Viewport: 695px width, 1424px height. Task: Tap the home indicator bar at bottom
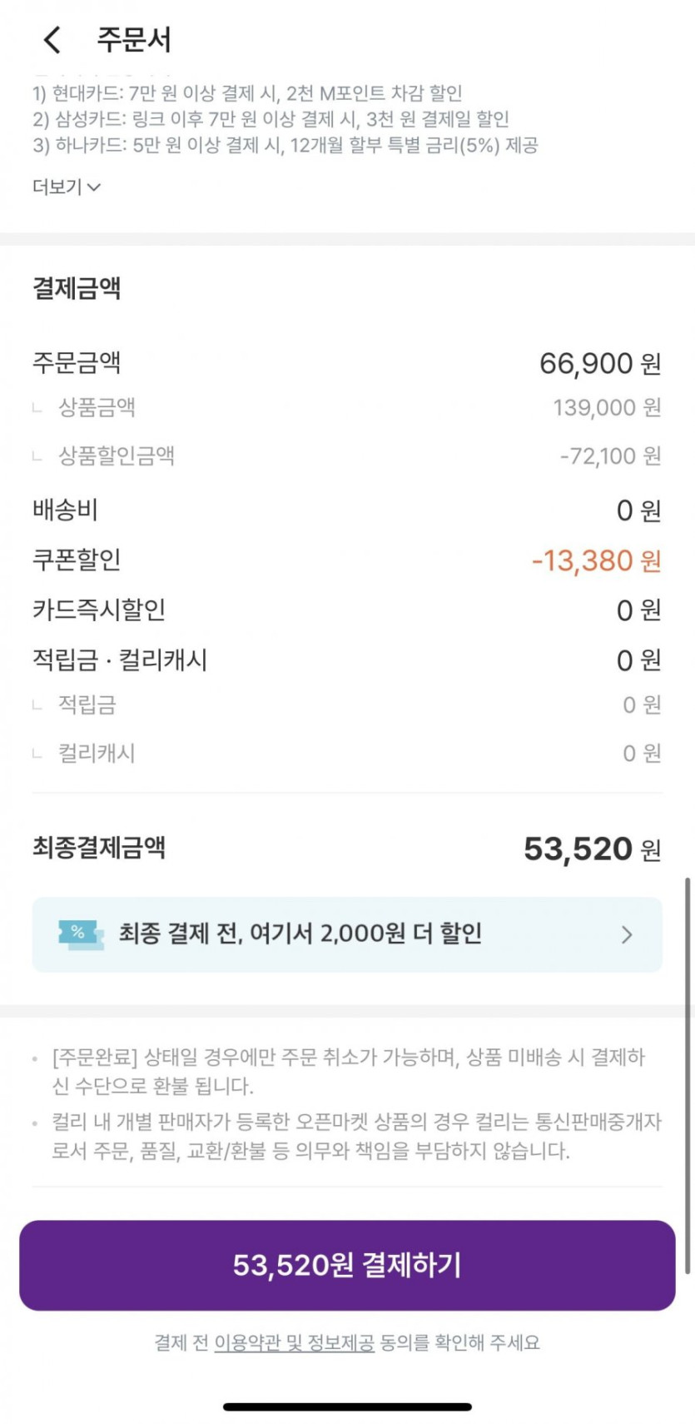tap(347, 1407)
